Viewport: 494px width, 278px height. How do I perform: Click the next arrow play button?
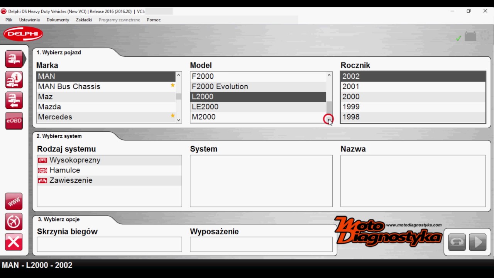tap(477, 242)
